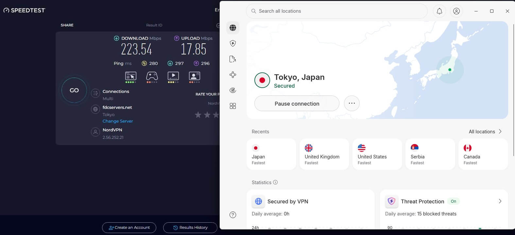Click the Tokyo, Japan location heading
The image size is (515, 235).
coord(299,77)
